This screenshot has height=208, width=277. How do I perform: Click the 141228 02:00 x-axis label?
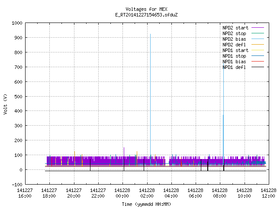pyautogui.click(x=147, y=193)
